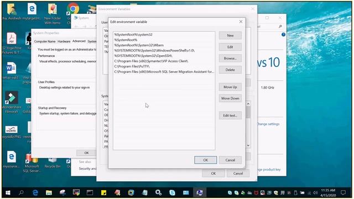Click the scroll up arrow in system variables list
The height and width of the screenshot is (199, 354).
click(x=248, y=104)
